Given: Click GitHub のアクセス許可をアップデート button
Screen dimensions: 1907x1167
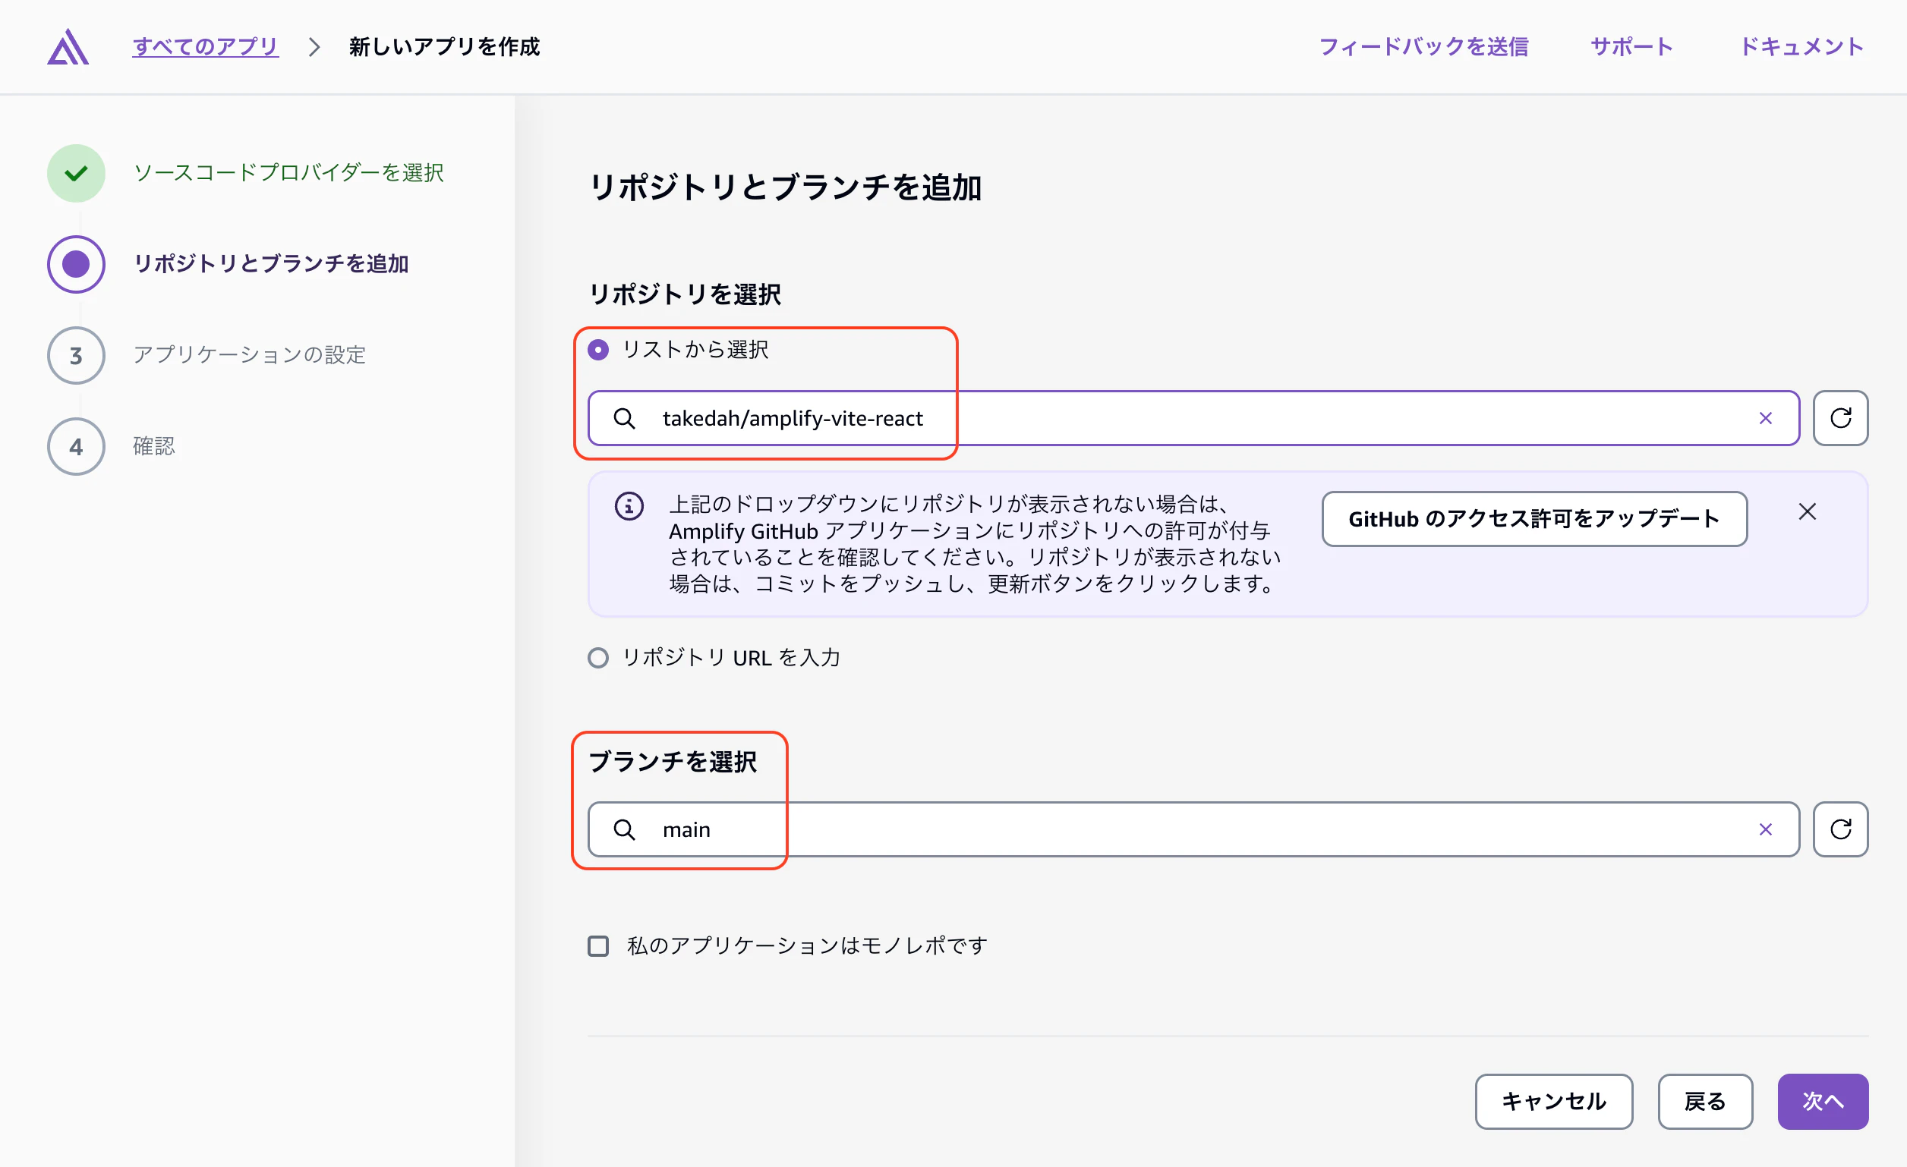Looking at the screenshot, I should pos(1534,519).
